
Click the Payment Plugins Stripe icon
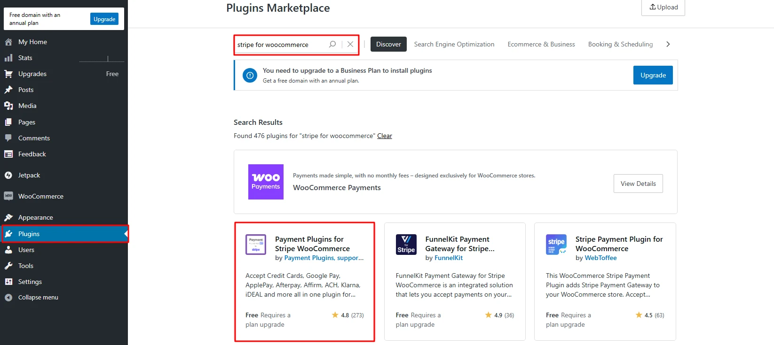coord(256,245)
